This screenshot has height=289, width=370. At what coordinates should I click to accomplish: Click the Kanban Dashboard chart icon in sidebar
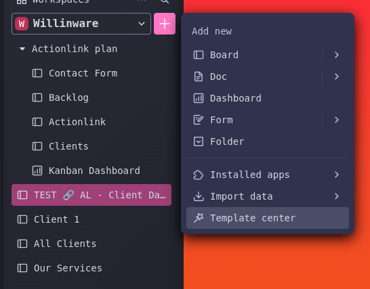coord(37,171)
